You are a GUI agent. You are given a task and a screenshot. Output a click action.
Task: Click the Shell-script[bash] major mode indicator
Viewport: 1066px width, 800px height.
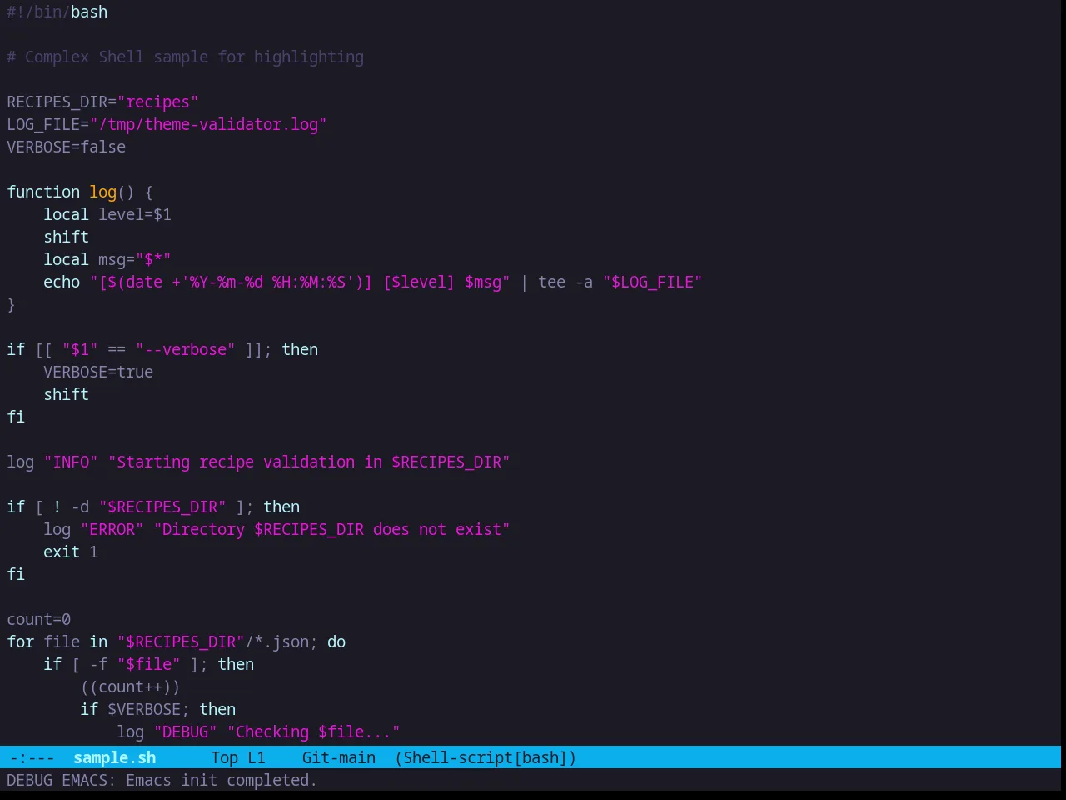tap(486, 757)
